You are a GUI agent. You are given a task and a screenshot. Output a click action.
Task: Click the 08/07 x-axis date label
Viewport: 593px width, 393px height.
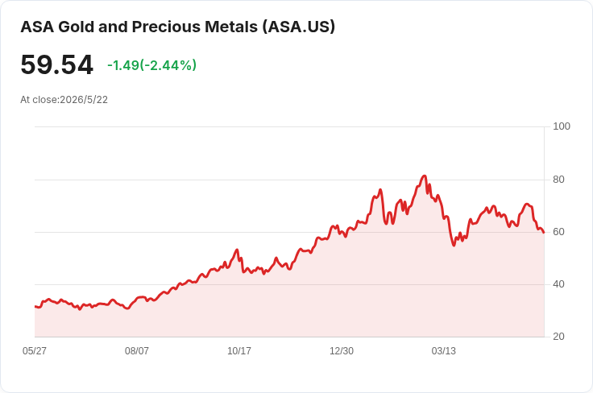click(136, 350)
